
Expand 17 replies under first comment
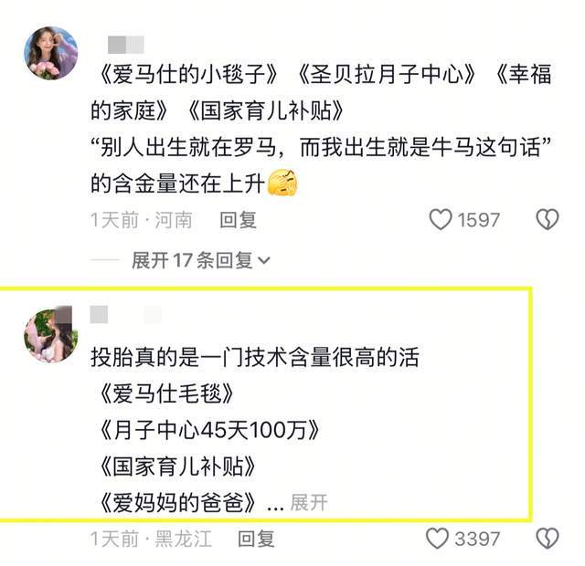[x=200, y=260]
